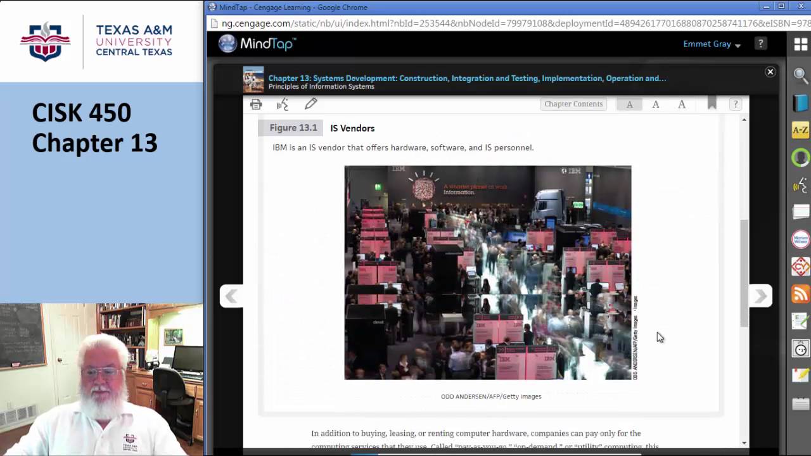Viewport: 811px width, 456px height.
Task: Open the yellow notepad app
Action: 801,376
